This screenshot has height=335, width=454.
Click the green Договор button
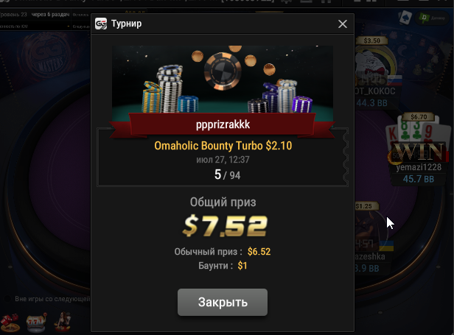pos(432,18)
